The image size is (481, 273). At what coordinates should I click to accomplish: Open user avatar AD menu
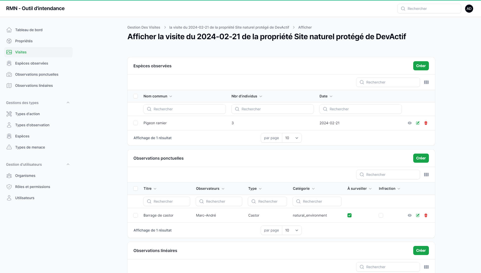(469, 9)
